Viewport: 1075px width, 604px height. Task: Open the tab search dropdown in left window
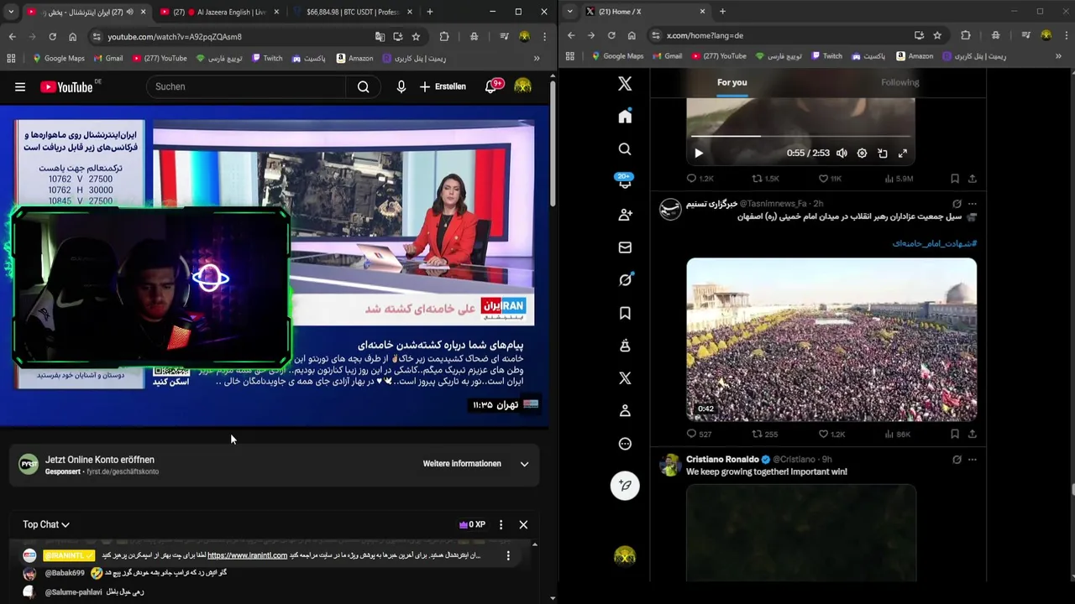(x=10, y=12)
